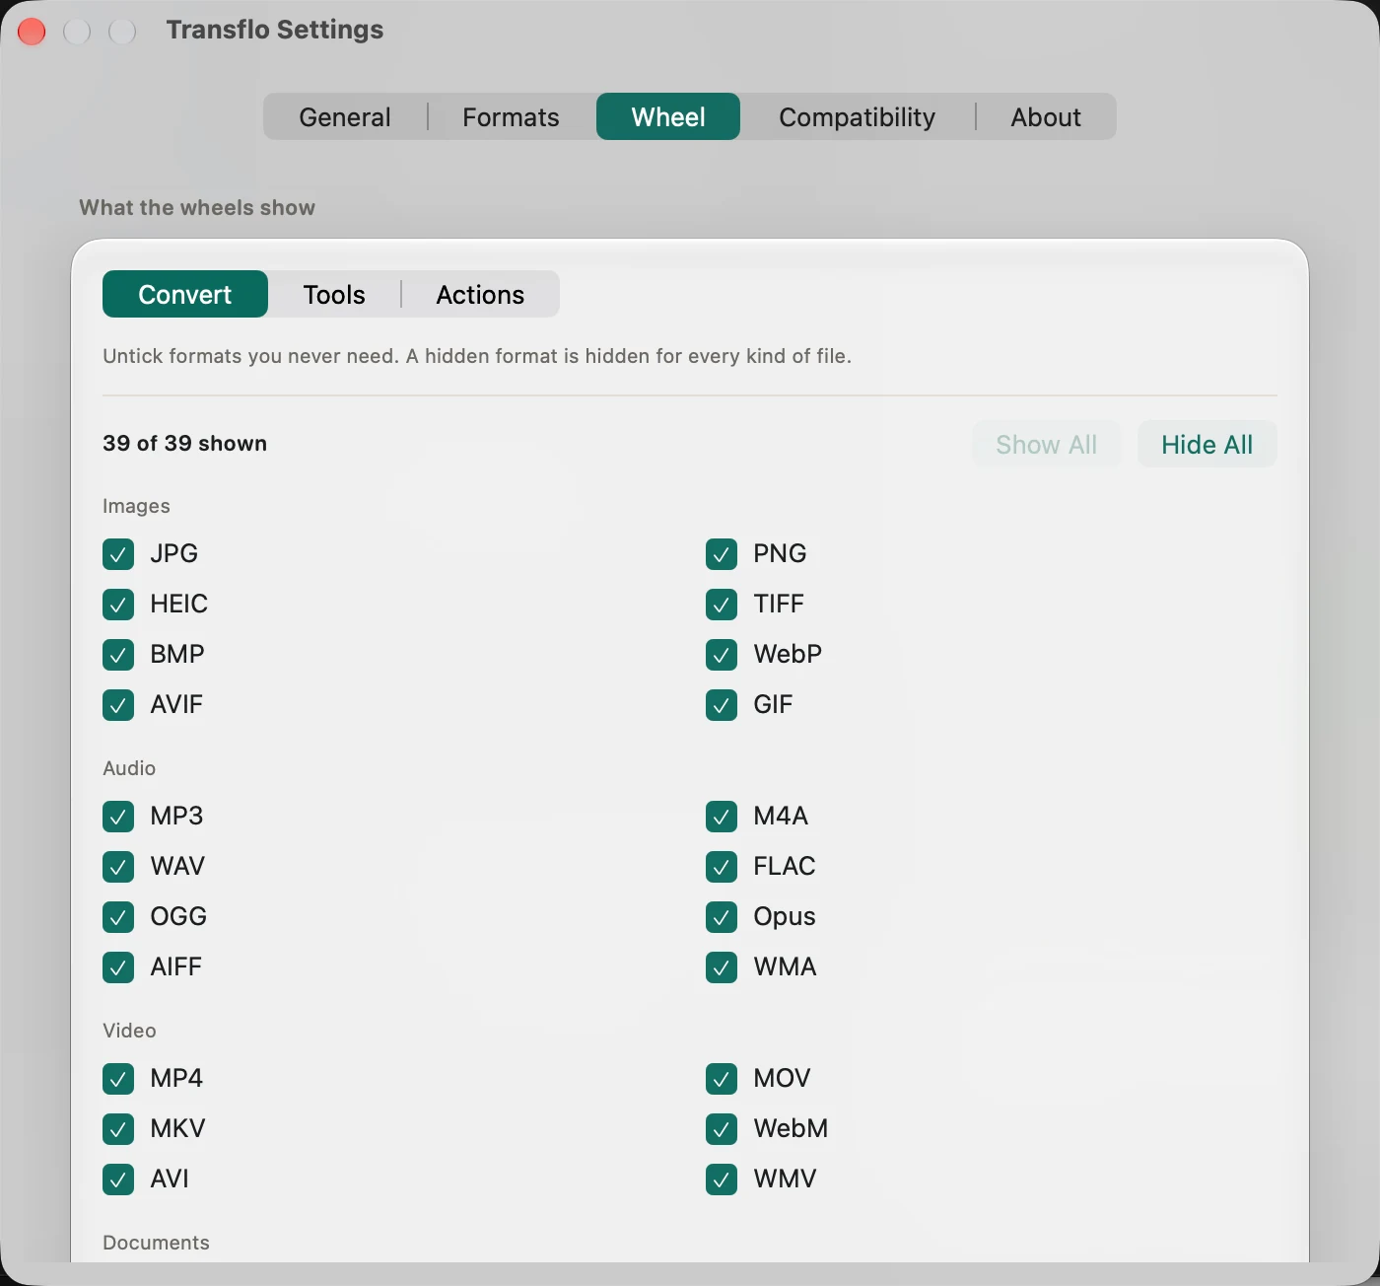Hide the AVIF format
Image resolution: width=1380 pixels, height=1286 pixels.
118,705
